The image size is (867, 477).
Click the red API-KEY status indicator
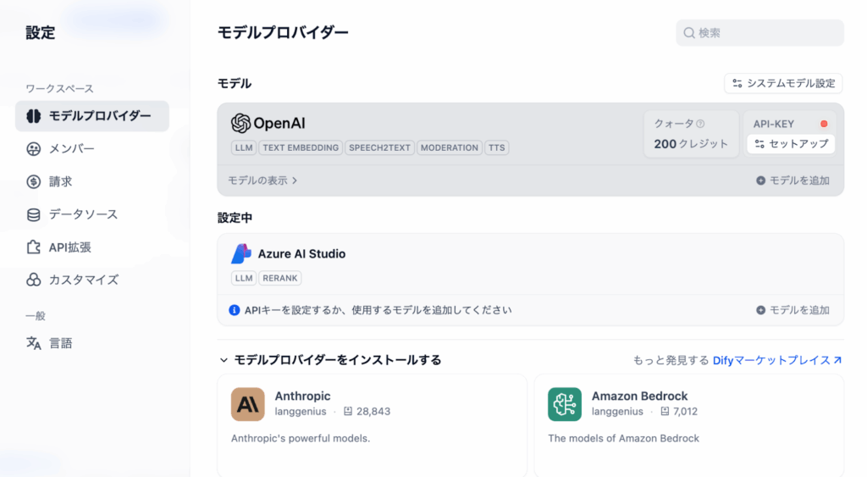824,124
